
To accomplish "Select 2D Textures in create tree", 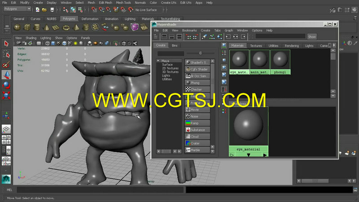I will [170, 68].
